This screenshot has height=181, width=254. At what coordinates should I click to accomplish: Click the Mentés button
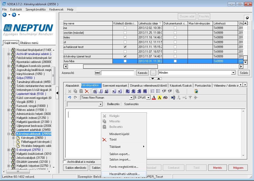217,168
